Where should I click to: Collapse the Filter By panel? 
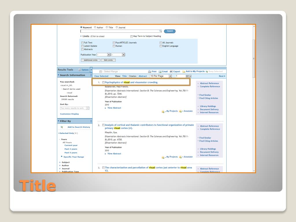pos(58,121)
